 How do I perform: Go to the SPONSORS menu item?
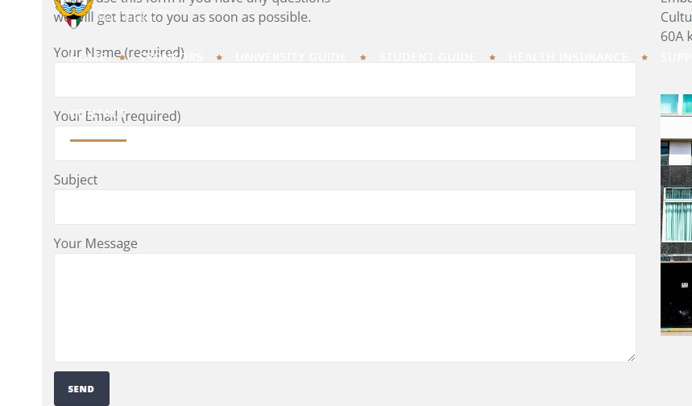click(x=170, y=57)
